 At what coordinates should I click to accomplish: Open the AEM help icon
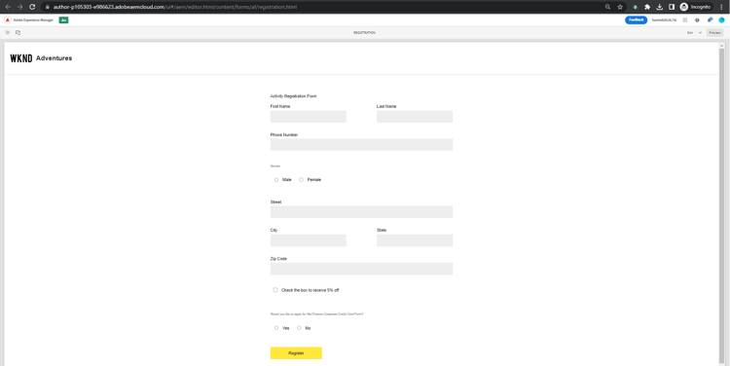[x=697, y=20]
